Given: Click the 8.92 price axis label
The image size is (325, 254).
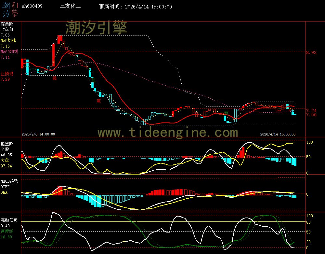Looking at the screenshot, I should pyautogui.click(x=311, y=52).
